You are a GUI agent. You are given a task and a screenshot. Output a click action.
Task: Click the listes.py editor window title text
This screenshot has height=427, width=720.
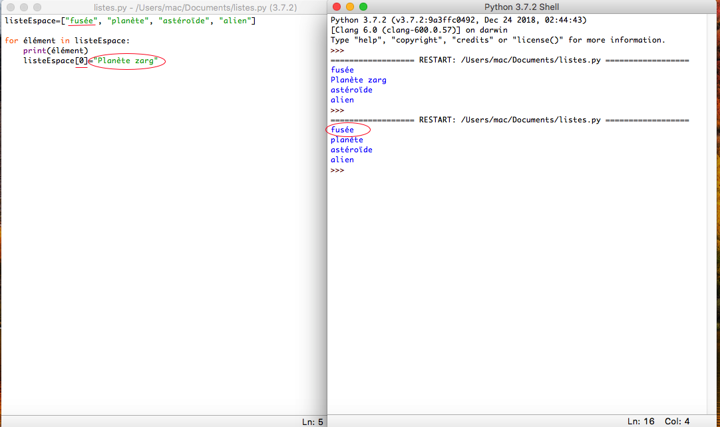click(x=195, y=7)
